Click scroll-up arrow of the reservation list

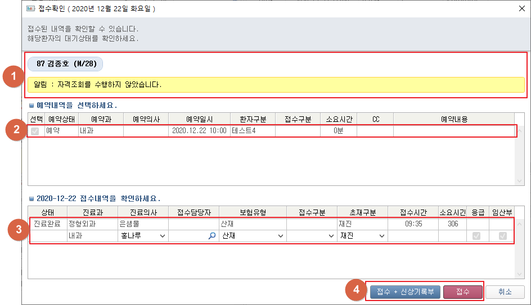click(519, 131)
